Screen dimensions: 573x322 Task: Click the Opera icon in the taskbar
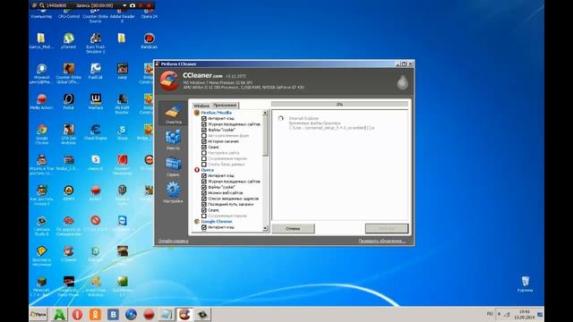[77, 314]
